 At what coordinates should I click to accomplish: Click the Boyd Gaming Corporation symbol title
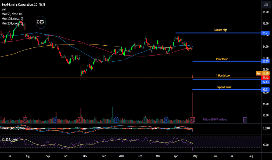pos(23,4)
